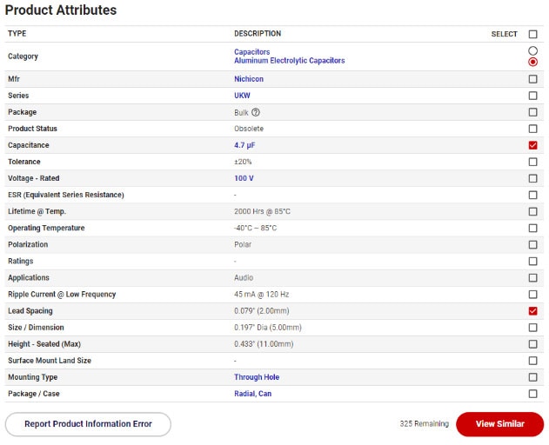The image size is (549, 445).
Task: Select the Capacitors category radio button
Action: click(x=532, y=51)
